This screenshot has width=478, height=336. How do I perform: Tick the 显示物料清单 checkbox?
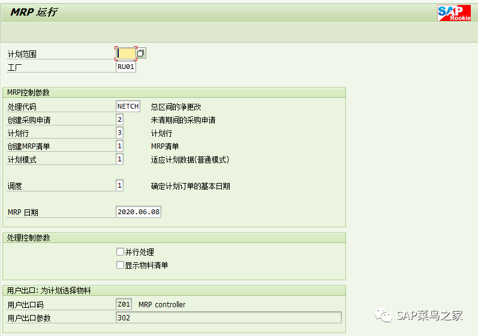pyautogui.click(x=120, y=265)
